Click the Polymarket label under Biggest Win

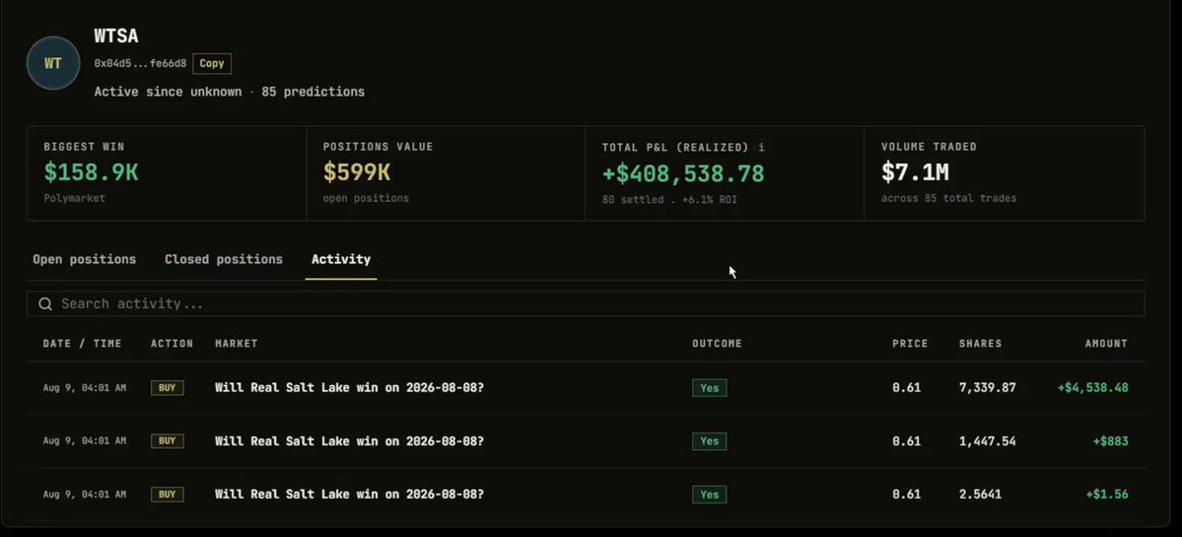point(75,198)
